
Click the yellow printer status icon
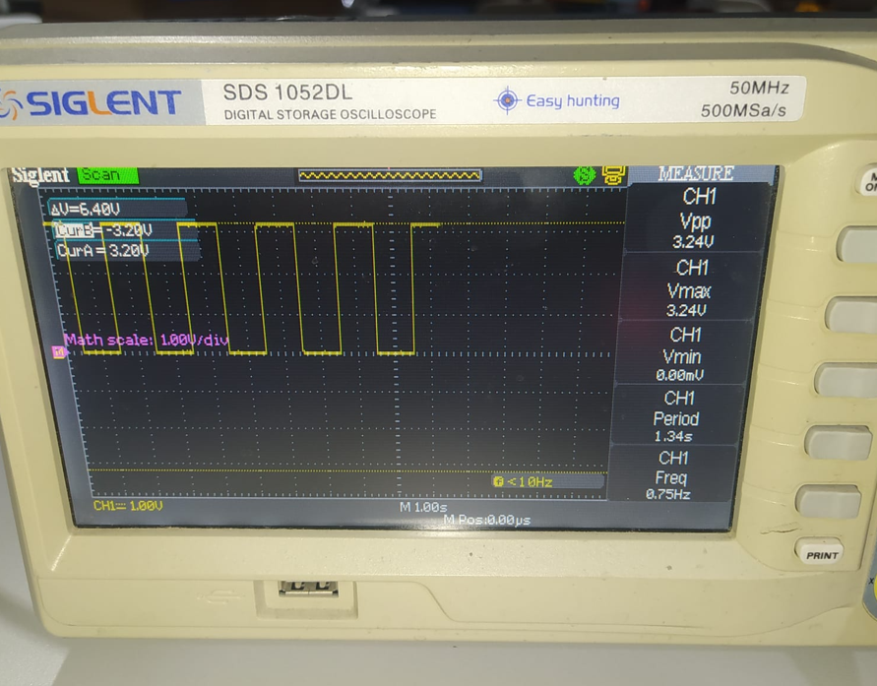click(612, 173)
